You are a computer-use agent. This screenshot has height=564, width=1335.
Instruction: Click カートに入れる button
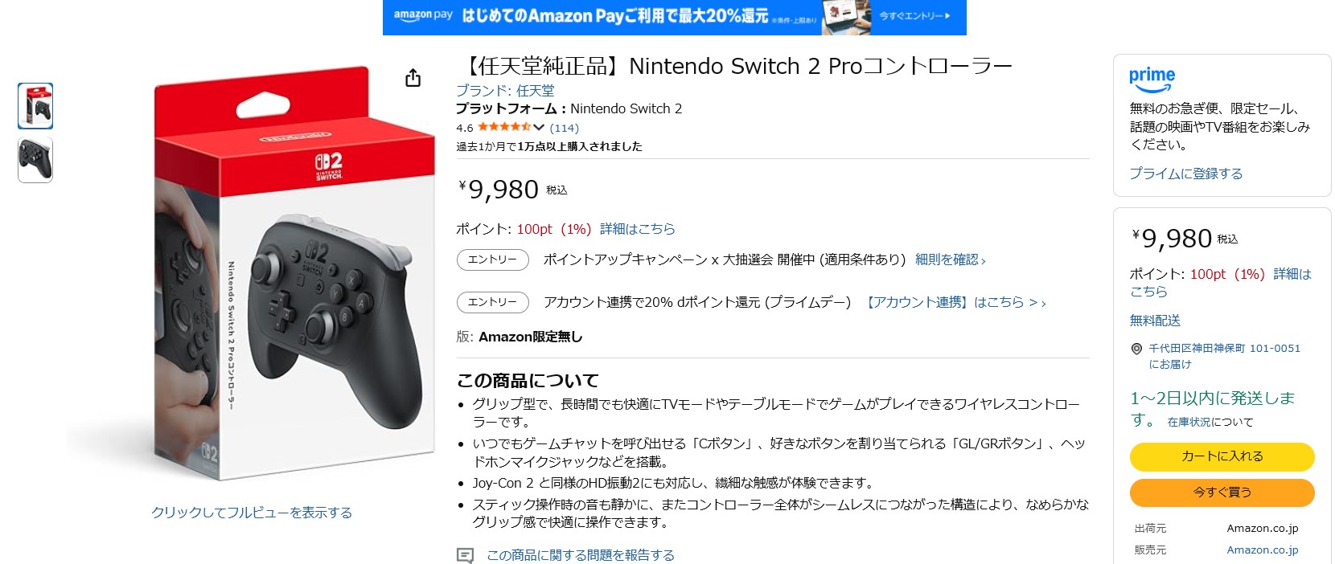1222,456
